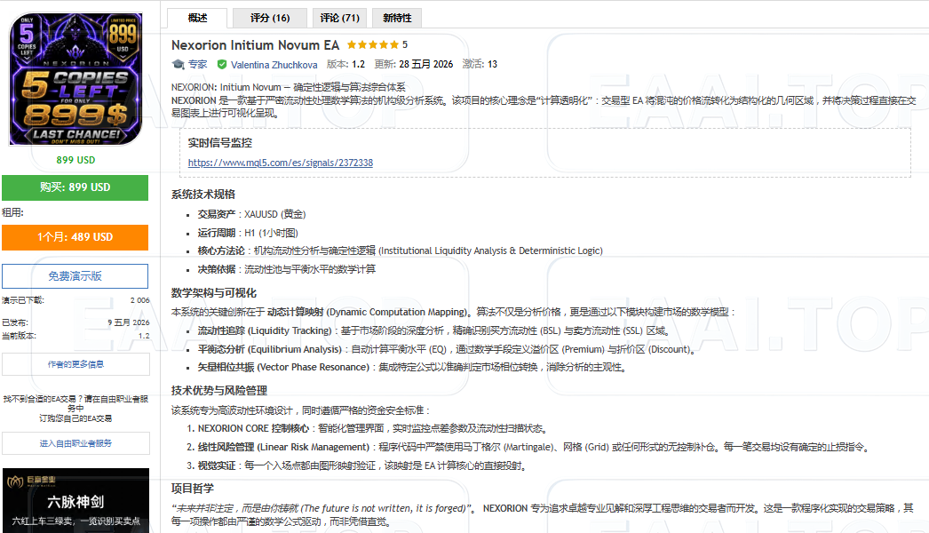Select the 新特性 tab
Screen dimensions: 929x533
click(x=397, y=18)
